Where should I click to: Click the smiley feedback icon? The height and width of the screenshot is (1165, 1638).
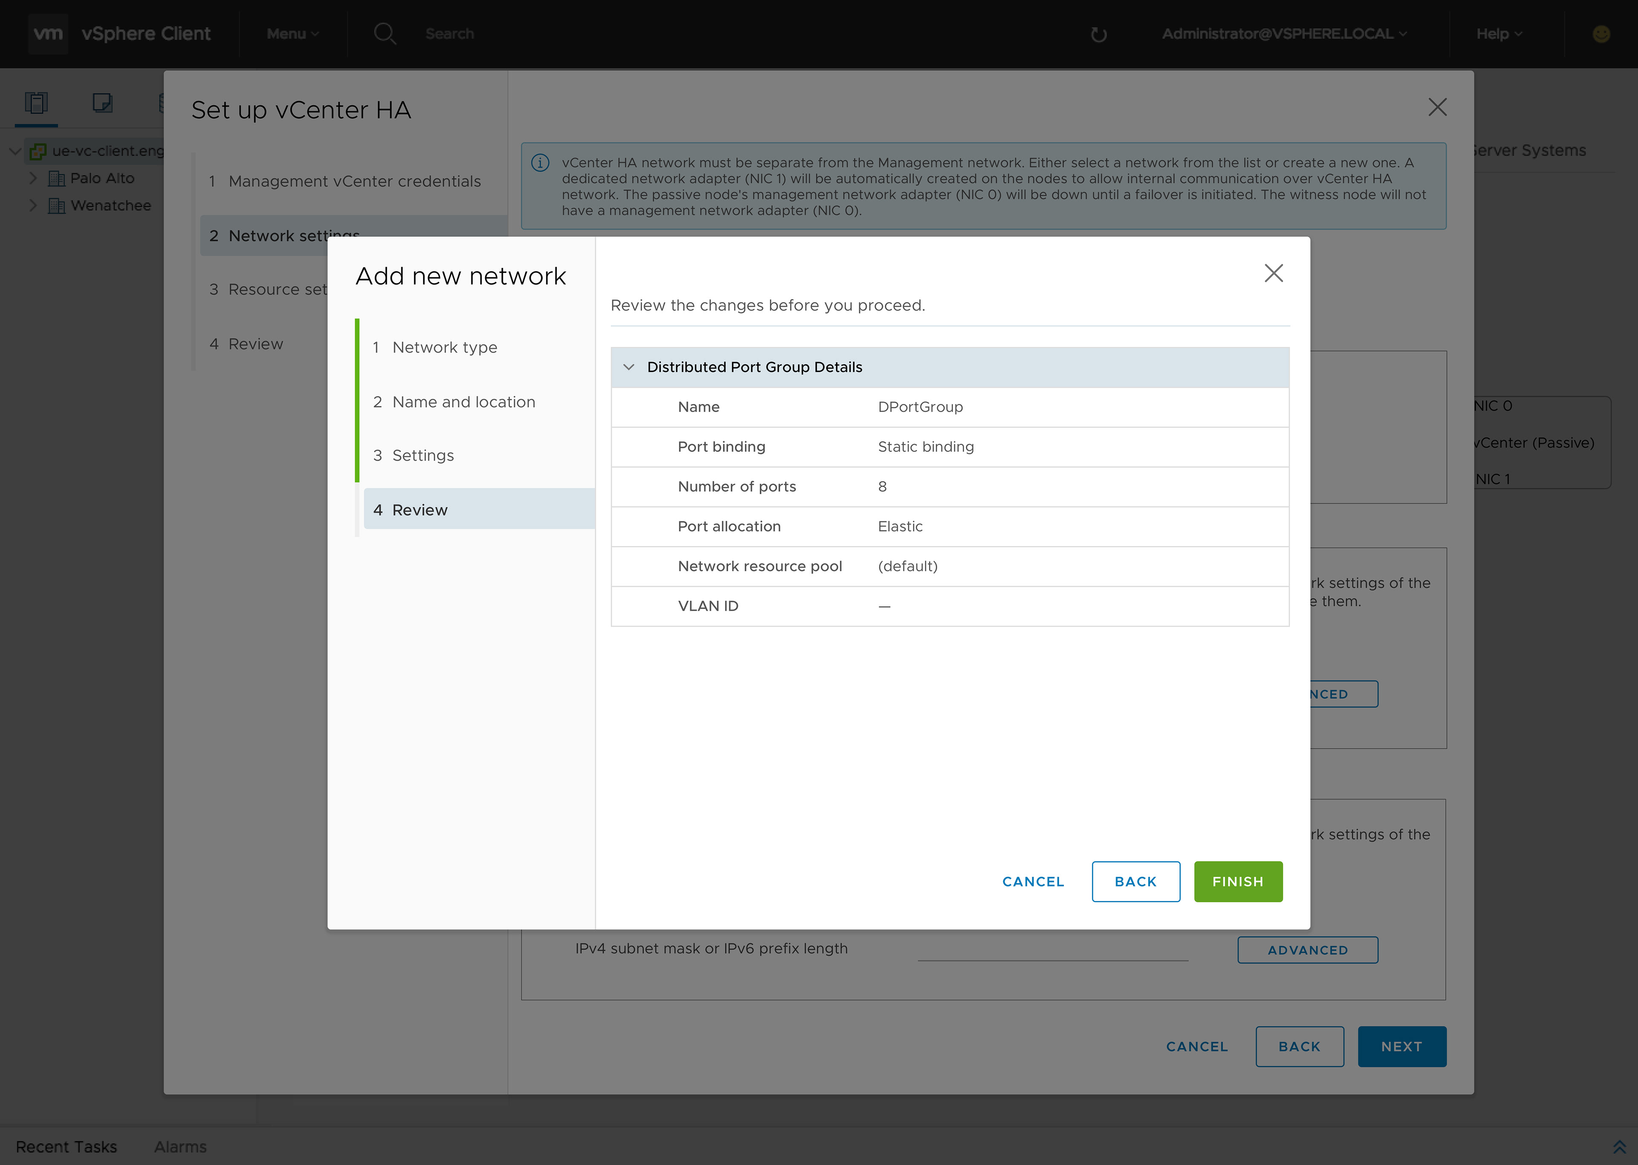pyautogui.click(x=1601, y=34)
